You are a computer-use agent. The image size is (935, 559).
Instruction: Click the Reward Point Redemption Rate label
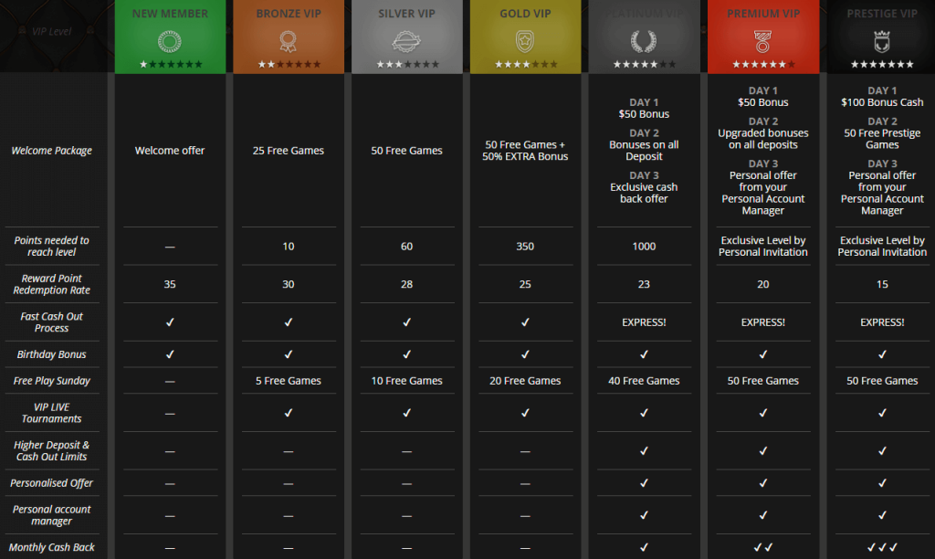tap(52, 285)
